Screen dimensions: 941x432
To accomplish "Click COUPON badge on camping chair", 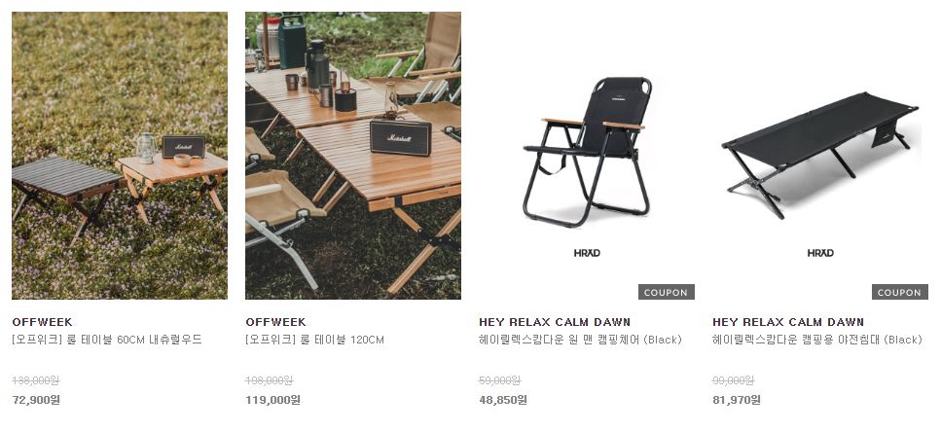I will click(x=667, y=292).
